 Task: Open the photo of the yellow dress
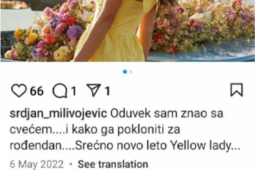[x=127, y=31]
